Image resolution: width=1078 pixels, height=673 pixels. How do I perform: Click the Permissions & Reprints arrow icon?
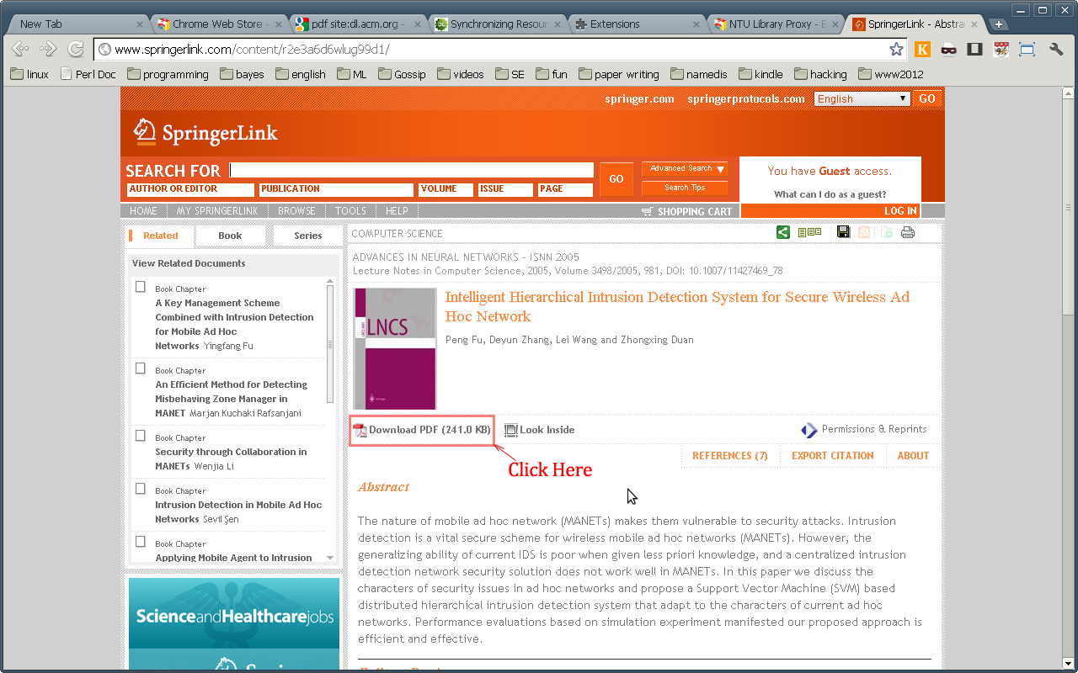pyautogui.click(x=809, y=430)
